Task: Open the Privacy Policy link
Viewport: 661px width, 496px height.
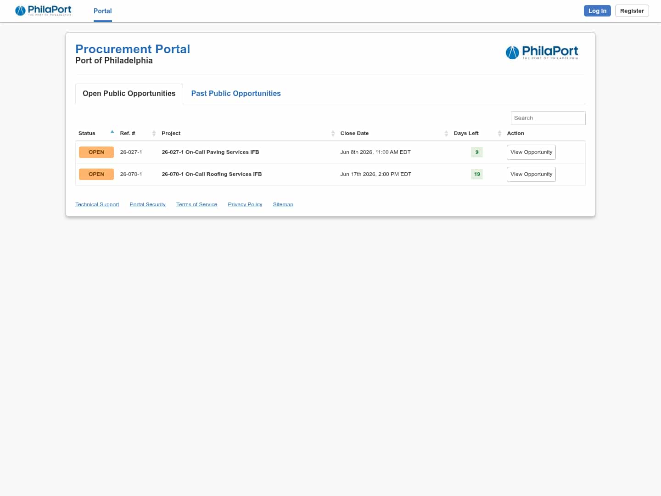Action: tap(245, 204)
